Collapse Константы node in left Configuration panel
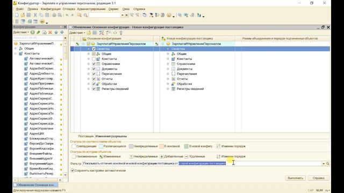This screenshot has height=193, width=344. [x=16, y=54]
